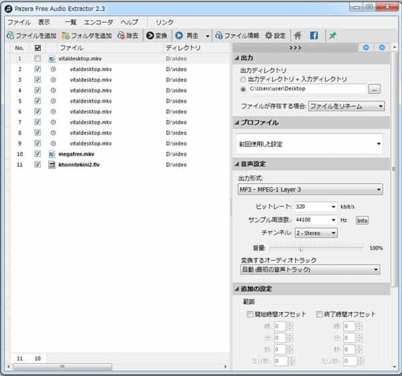Click the browse (...) button for output directory
Viewport: 402px width, 376px height.
pos(375,89)
